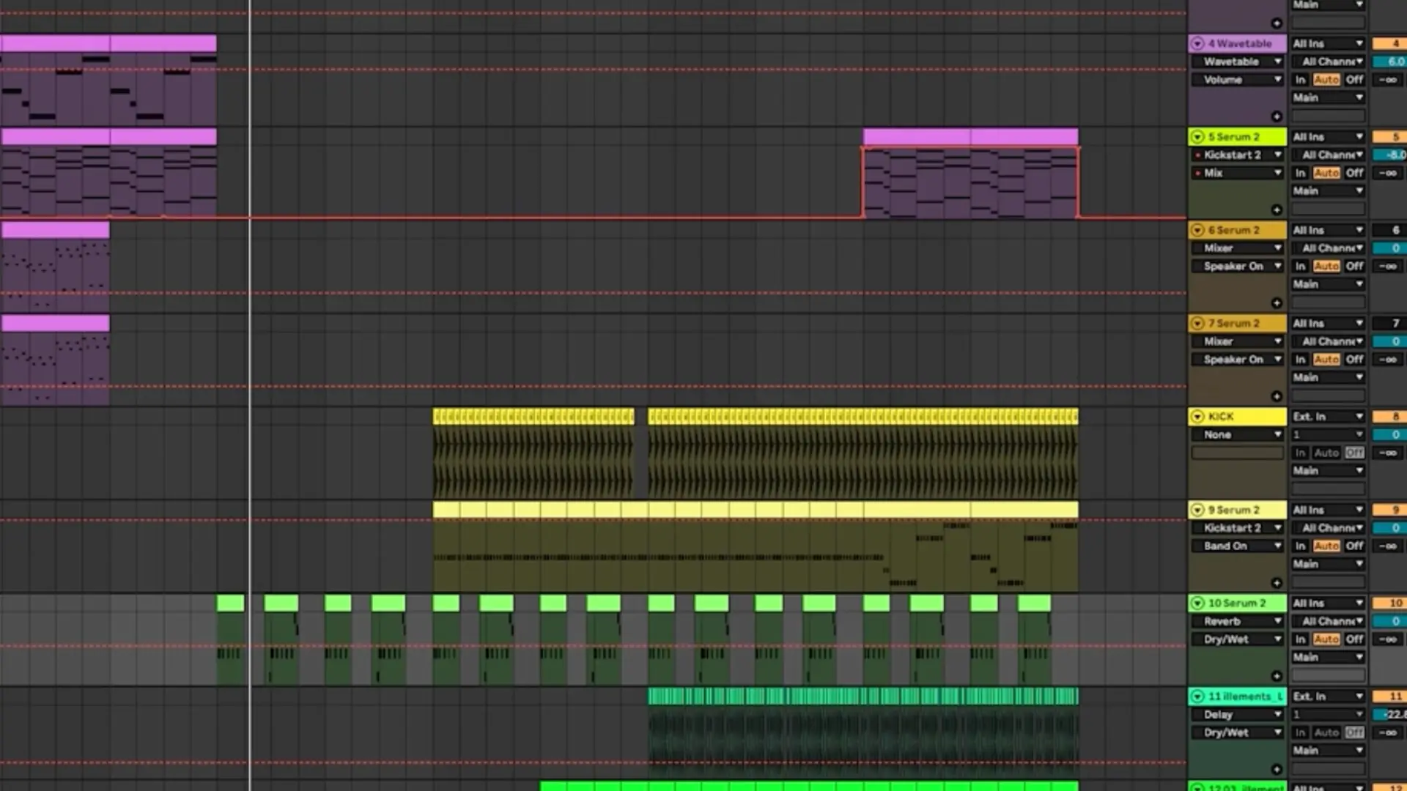Open the Reverb device dropdown
The height and width of the screenshot is (791, 1407).
[x=1238, y=621]
